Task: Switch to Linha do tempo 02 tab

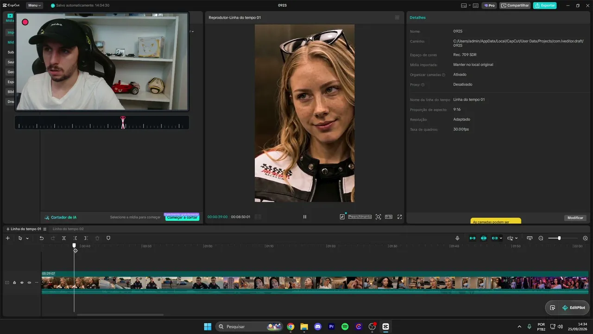Action: (68, 229)
